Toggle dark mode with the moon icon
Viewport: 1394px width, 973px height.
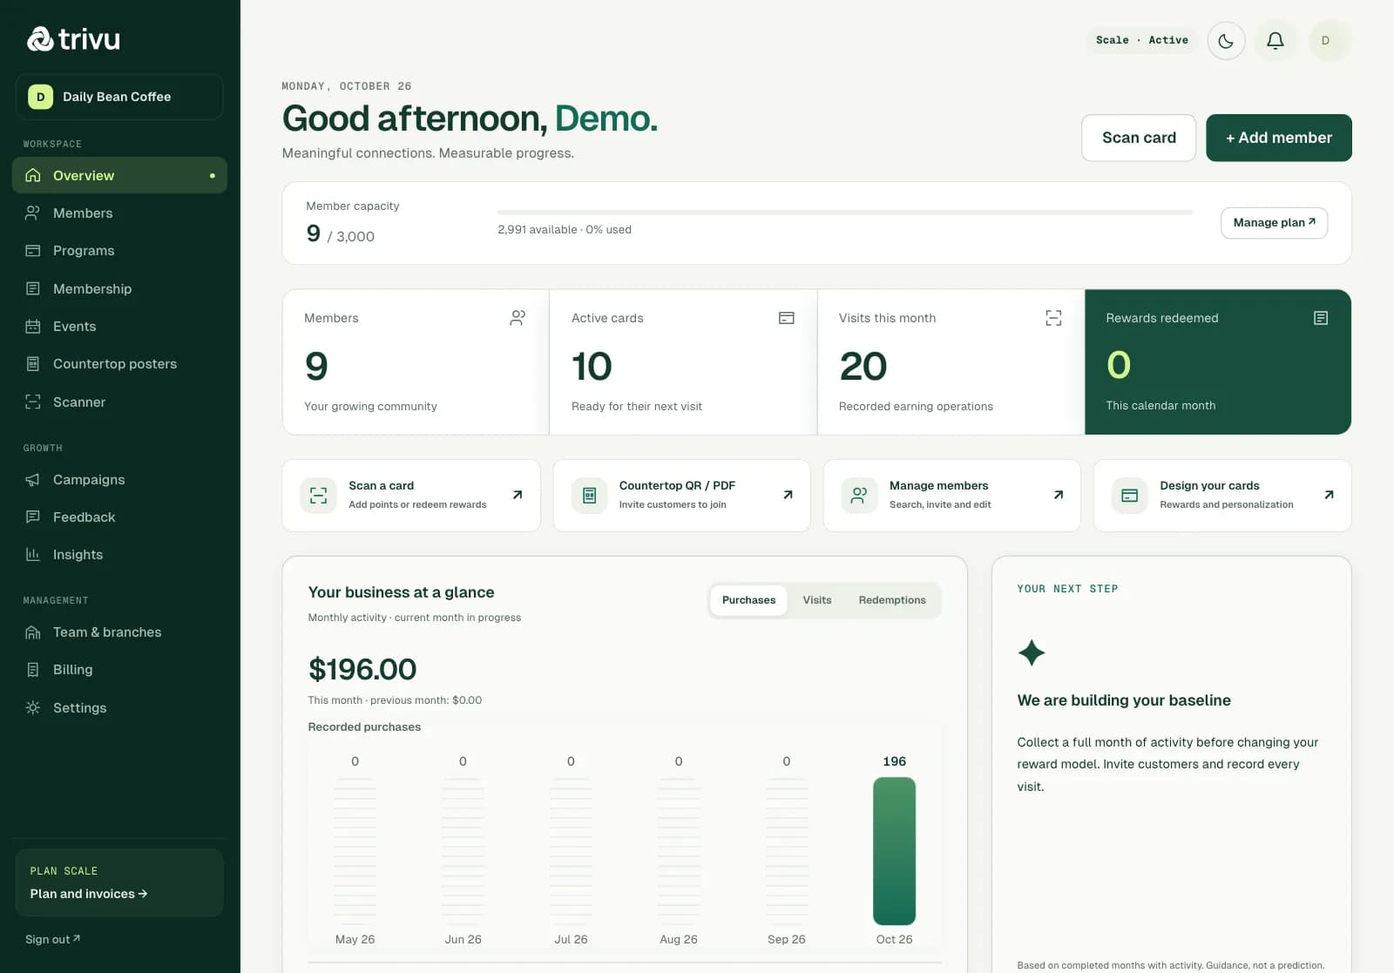(1226, 41)
